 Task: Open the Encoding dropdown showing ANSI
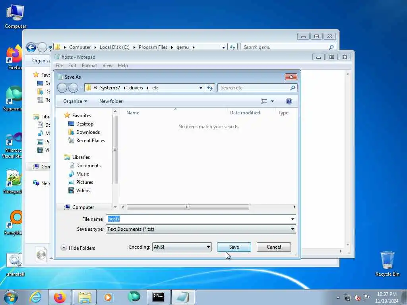pos(182,247)
